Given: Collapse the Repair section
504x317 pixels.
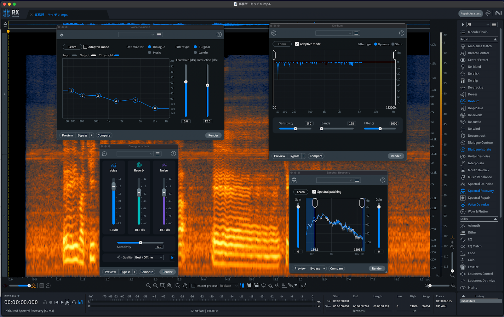Looking at the screenshot, I should tap(495, 39).
